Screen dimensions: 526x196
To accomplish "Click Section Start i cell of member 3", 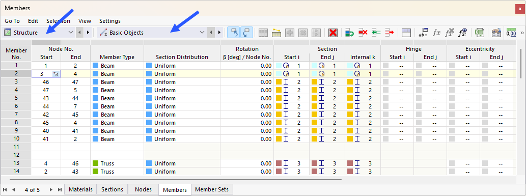I will [x=291, y=82].
